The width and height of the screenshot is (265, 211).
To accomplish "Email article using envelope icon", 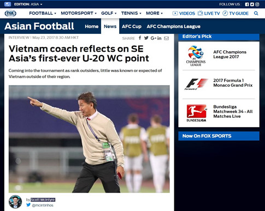I will tap(166, 38).
